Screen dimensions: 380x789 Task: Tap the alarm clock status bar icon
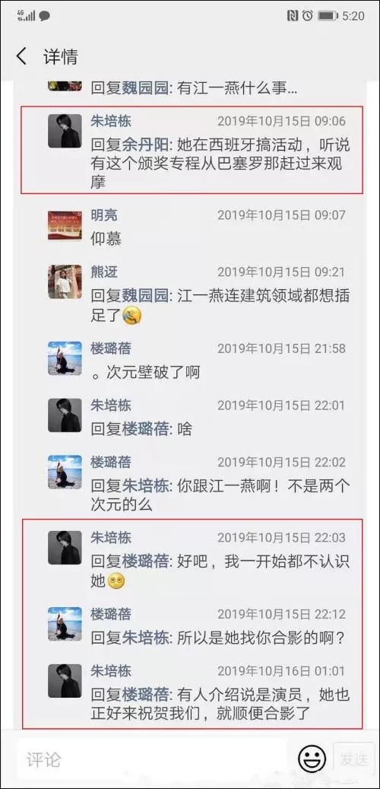pos(308,16)
